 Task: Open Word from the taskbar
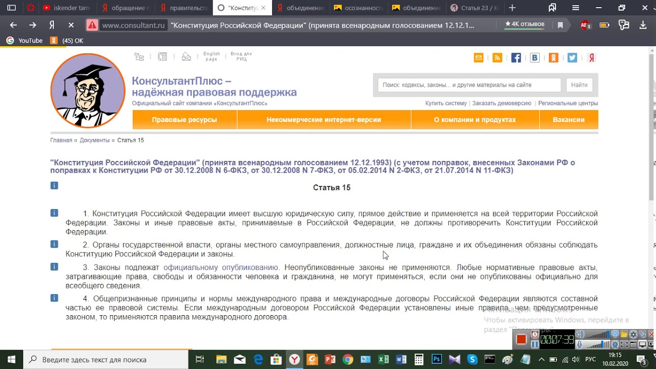(x=401, y=359)
